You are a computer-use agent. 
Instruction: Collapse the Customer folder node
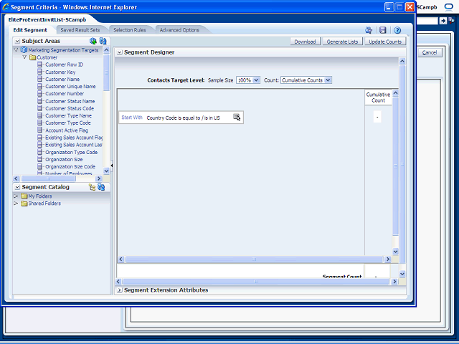tap(24, 57)
